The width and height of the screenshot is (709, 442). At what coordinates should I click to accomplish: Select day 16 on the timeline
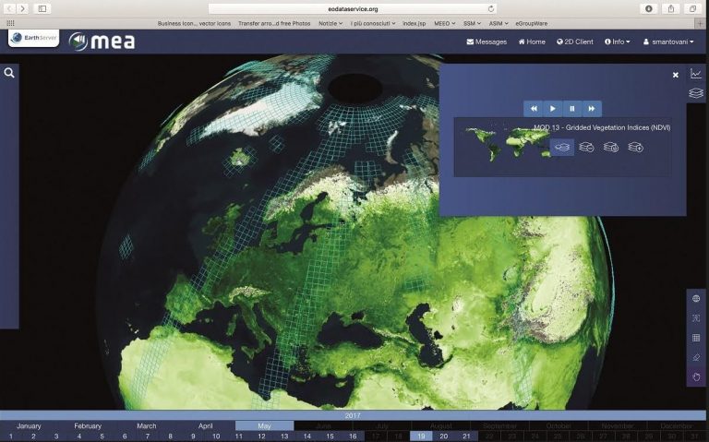[353, 436]
